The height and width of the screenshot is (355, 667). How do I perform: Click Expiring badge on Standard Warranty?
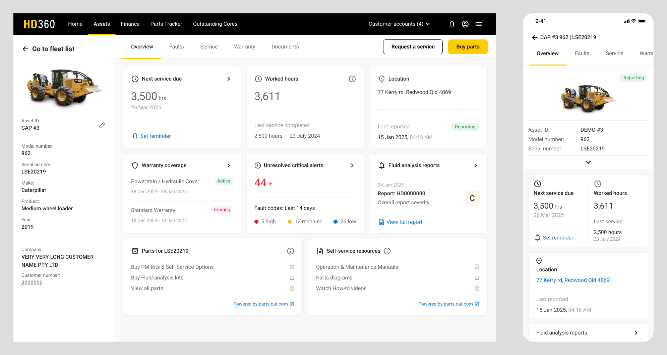[x=222, y=210]
